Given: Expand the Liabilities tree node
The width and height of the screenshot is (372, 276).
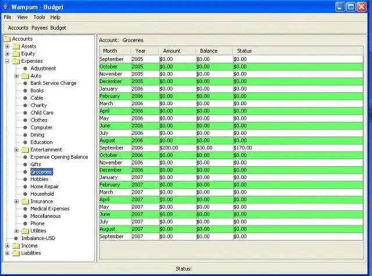Looking at the screenshot, I should click(8, 253).
